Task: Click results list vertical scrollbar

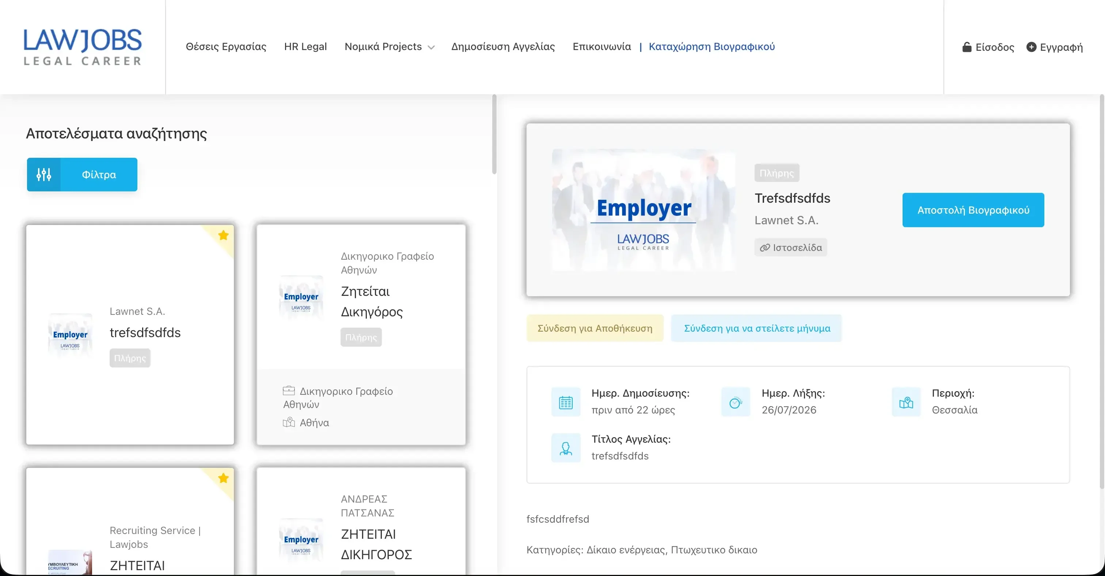Action: tap(494, 134)
